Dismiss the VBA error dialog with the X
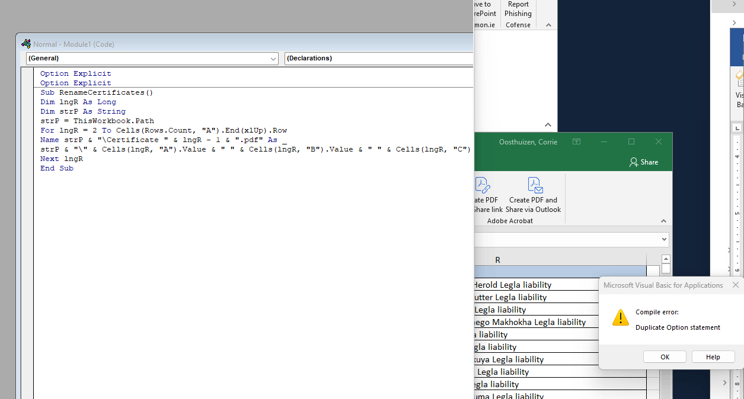Viewport: 744px width, 399px height. tap(736, 285)
